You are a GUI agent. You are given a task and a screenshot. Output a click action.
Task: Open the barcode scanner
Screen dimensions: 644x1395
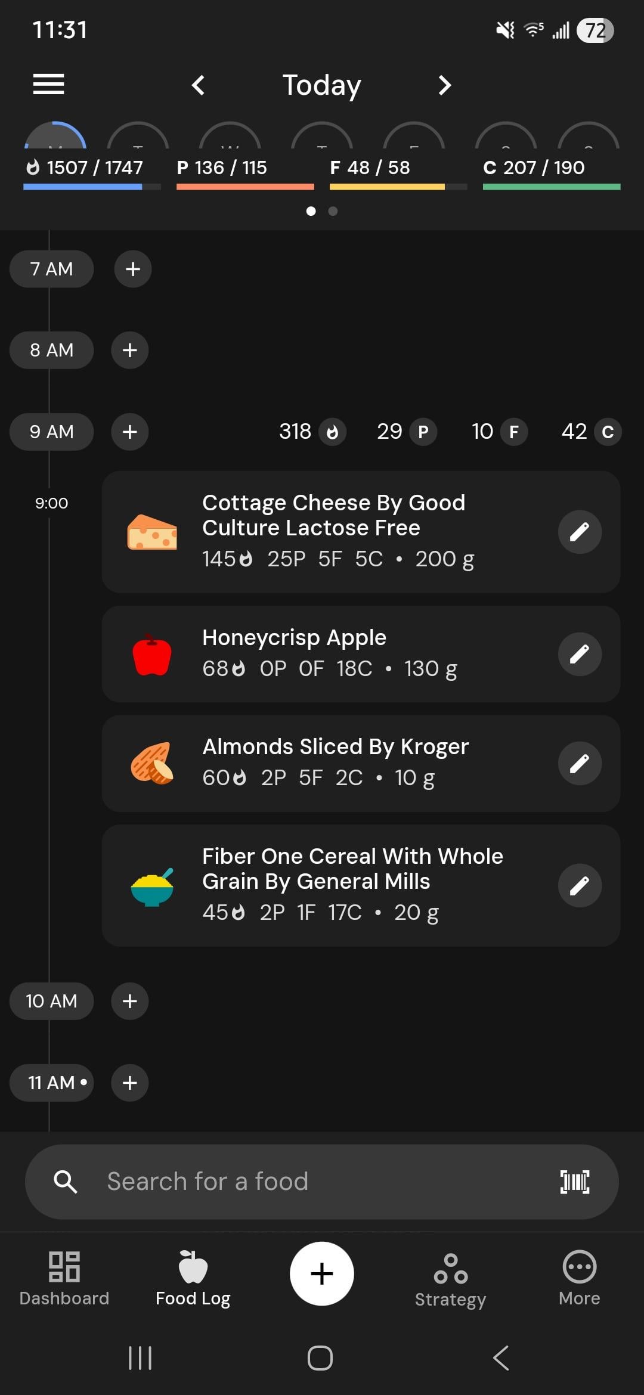click(574, 1182)
